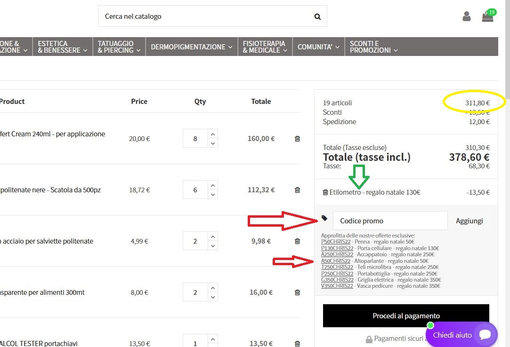Image resolution: width=510 pixels, height=347 pixels.
Task: Decrease quantity of acciaio per salviette
Action: (213, 245)
